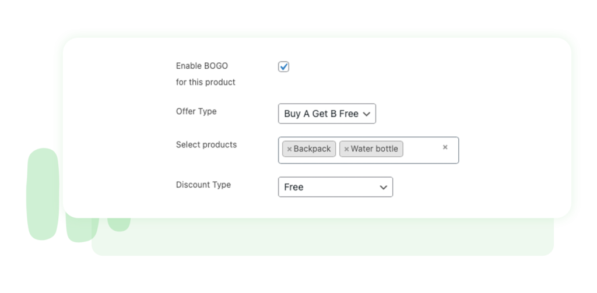Click the 'Free' selected discount value

(294, 188)
